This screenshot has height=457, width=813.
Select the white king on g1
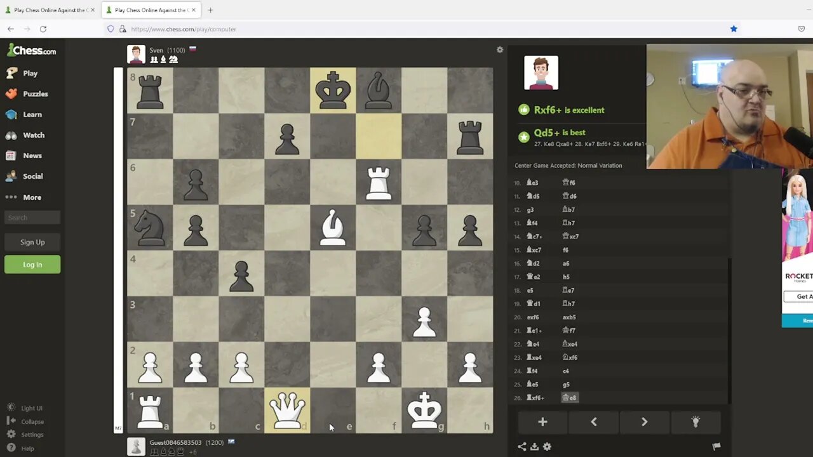click(424, 410)
